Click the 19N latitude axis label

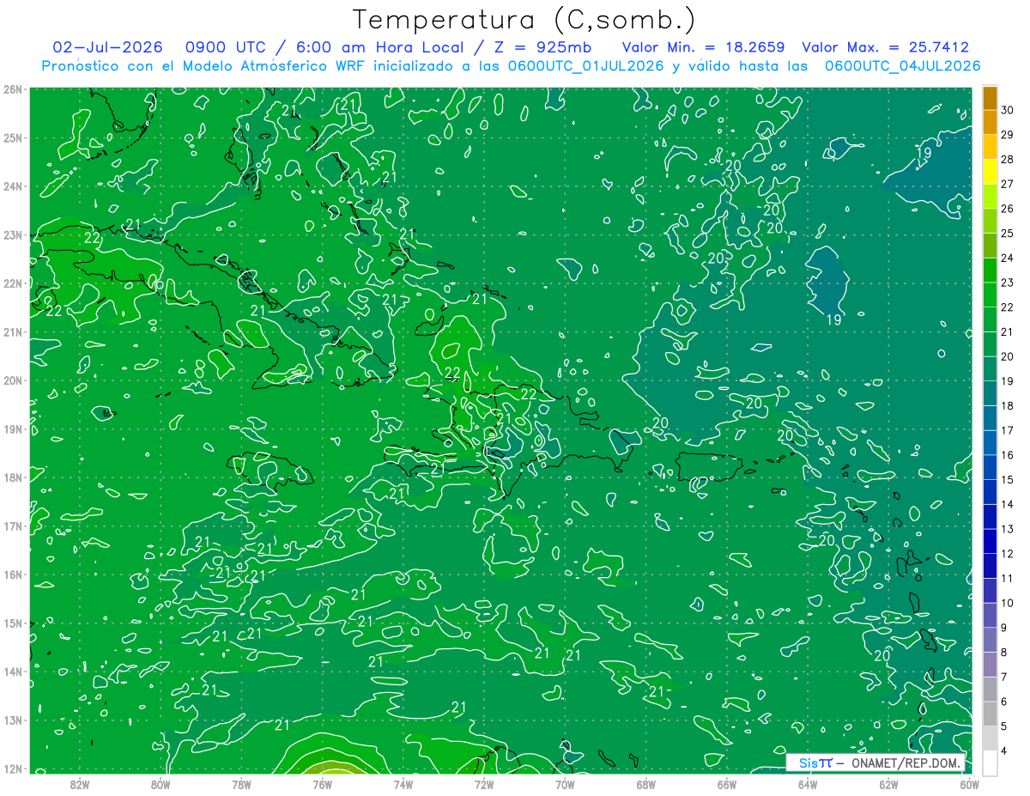[x=12, y=428]
